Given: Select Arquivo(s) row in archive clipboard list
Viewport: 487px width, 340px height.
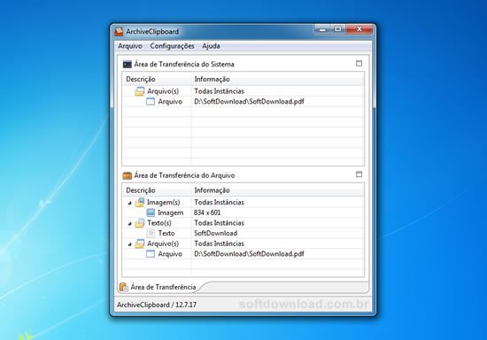Looking at the screenshot, I should coord(243,243).
